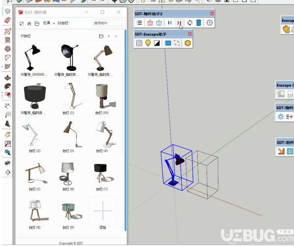Select the 台灯 (8) thumbnail
This screenshot has height=246, width=294.
point(38,211)
